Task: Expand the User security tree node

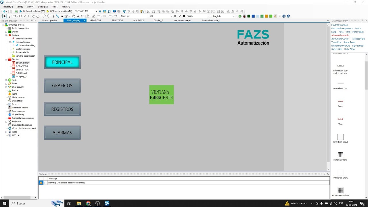Action: 6,87
